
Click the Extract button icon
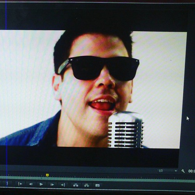click(x=87, y=185)
